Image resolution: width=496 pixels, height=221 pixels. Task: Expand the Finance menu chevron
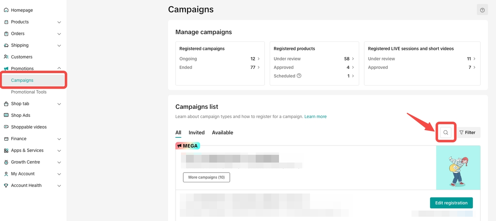(59, 139)
